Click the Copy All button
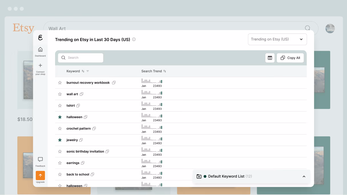The image size is (347, 195). coord(290,58)
